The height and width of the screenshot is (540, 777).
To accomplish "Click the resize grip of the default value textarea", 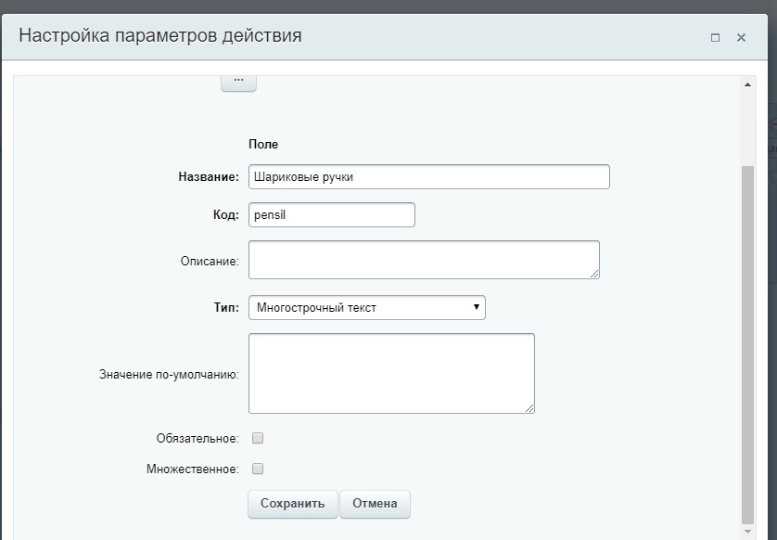I will click(x=529, y=406).
